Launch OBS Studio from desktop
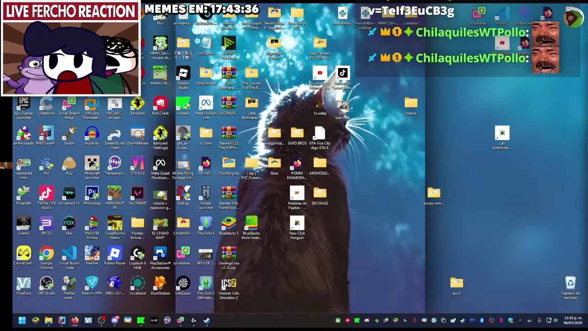The image size is (588, 331). [x=46, y=286]
